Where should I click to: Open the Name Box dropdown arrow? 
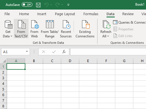tap(27, 51)
